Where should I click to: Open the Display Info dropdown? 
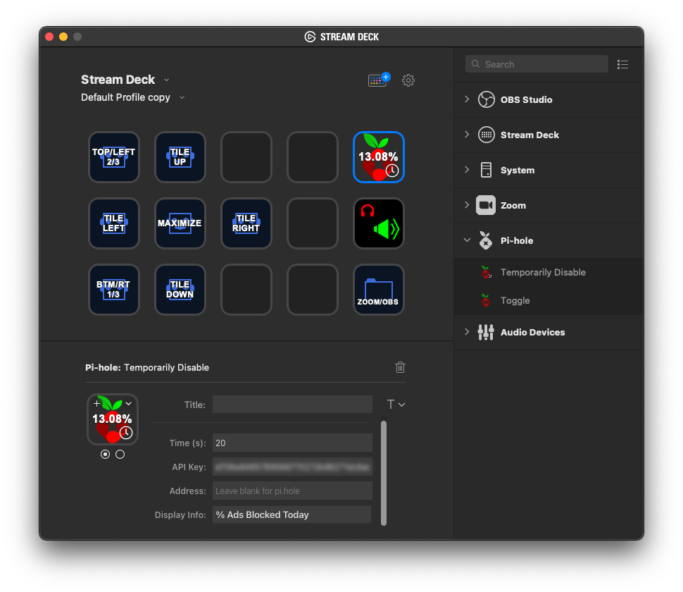[x=292, y=514]
